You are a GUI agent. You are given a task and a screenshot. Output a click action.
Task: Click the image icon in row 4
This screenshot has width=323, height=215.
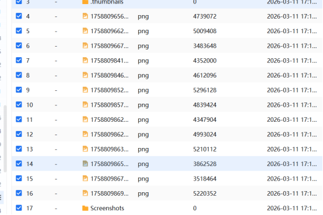tap(85, 16)
